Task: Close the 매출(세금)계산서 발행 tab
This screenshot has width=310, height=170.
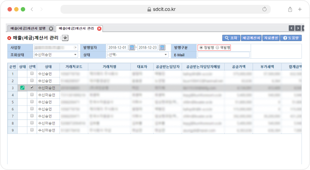Action: [51, 29]
